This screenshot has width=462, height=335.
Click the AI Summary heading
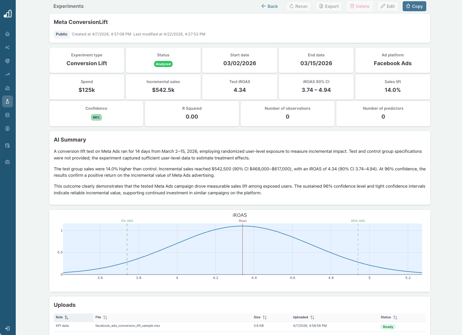[x=70, y=140]
